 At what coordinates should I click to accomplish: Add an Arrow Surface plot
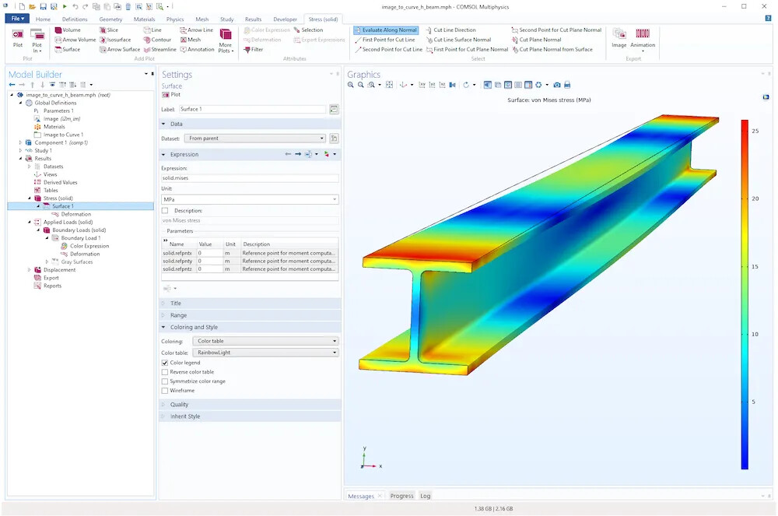(103, 50)
